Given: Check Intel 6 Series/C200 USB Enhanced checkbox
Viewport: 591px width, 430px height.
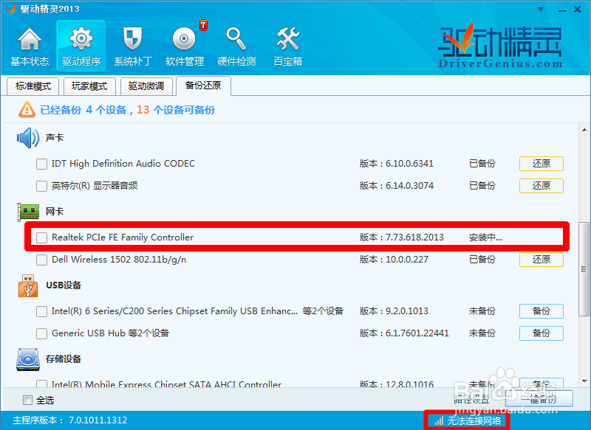Looking at the screenshot, I should [41, 311].
